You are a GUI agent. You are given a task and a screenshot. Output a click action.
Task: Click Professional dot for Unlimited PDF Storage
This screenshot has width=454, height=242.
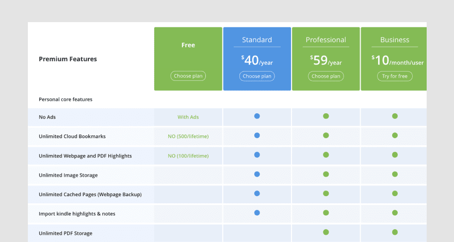point(326,232)
